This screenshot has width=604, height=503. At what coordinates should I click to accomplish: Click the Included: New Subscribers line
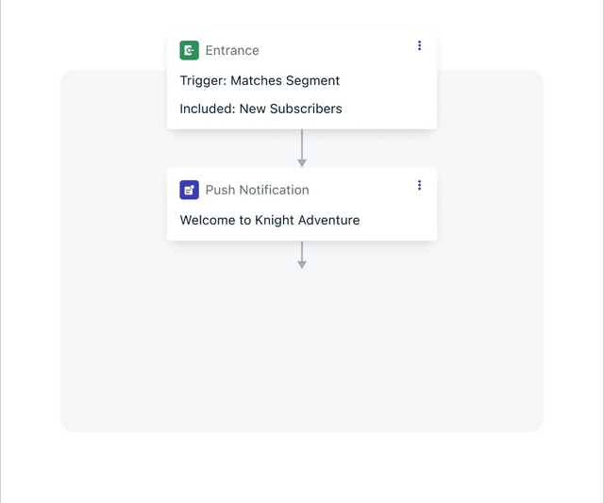[x=260, y=109]
